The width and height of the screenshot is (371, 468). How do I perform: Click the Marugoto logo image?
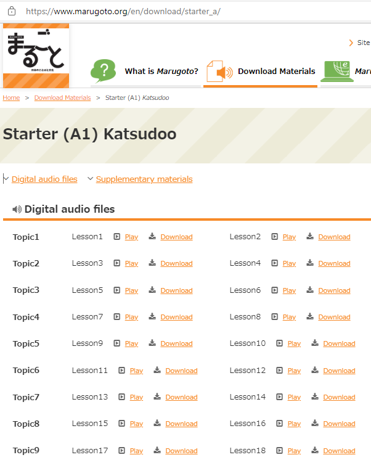[36, 55]
